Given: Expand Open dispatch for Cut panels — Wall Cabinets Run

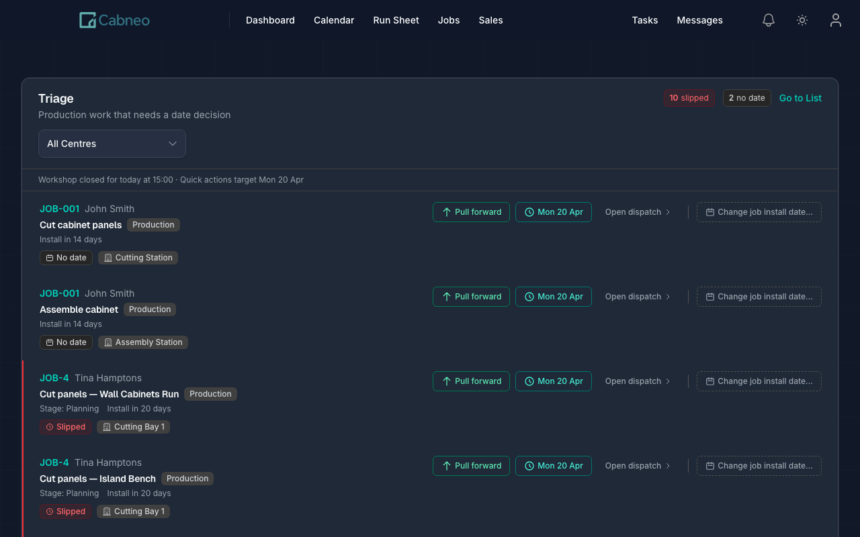Looking at the screenshot, I should [x=637, y=381].
